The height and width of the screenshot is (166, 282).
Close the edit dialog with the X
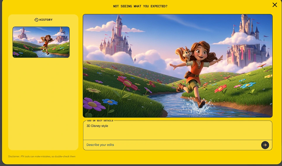click(274, 5)
